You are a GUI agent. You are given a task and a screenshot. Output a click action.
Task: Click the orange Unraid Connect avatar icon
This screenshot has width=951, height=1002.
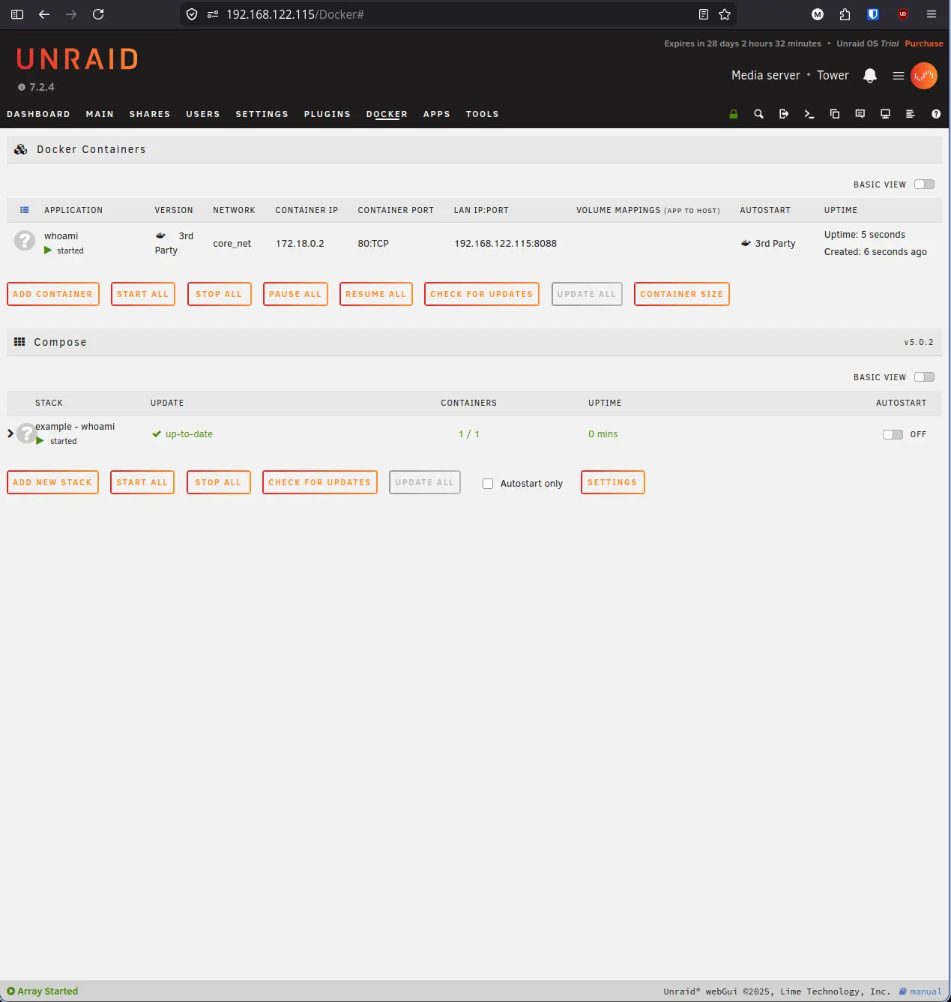coord(924,76)
